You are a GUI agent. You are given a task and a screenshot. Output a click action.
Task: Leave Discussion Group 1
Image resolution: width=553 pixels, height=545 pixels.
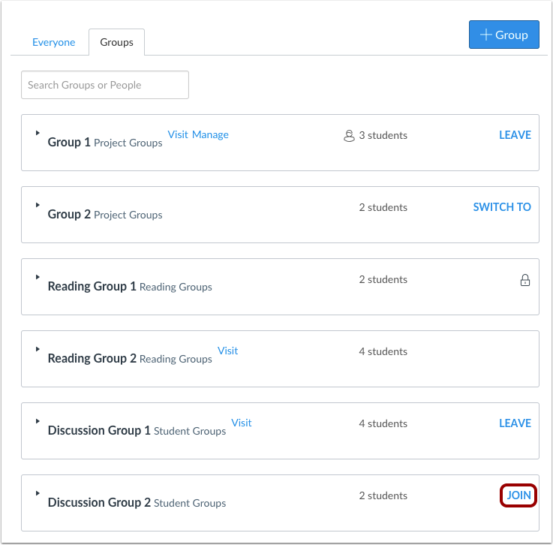(x=515, y=423)
